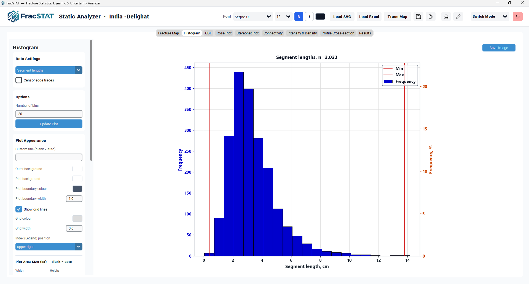Open the CDF tab

click(x=208, y=33)
